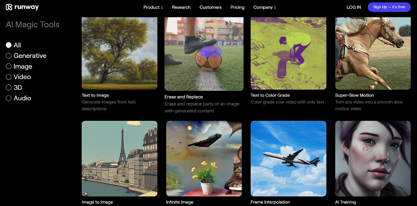Go to the Customers page

pos(210,7)
